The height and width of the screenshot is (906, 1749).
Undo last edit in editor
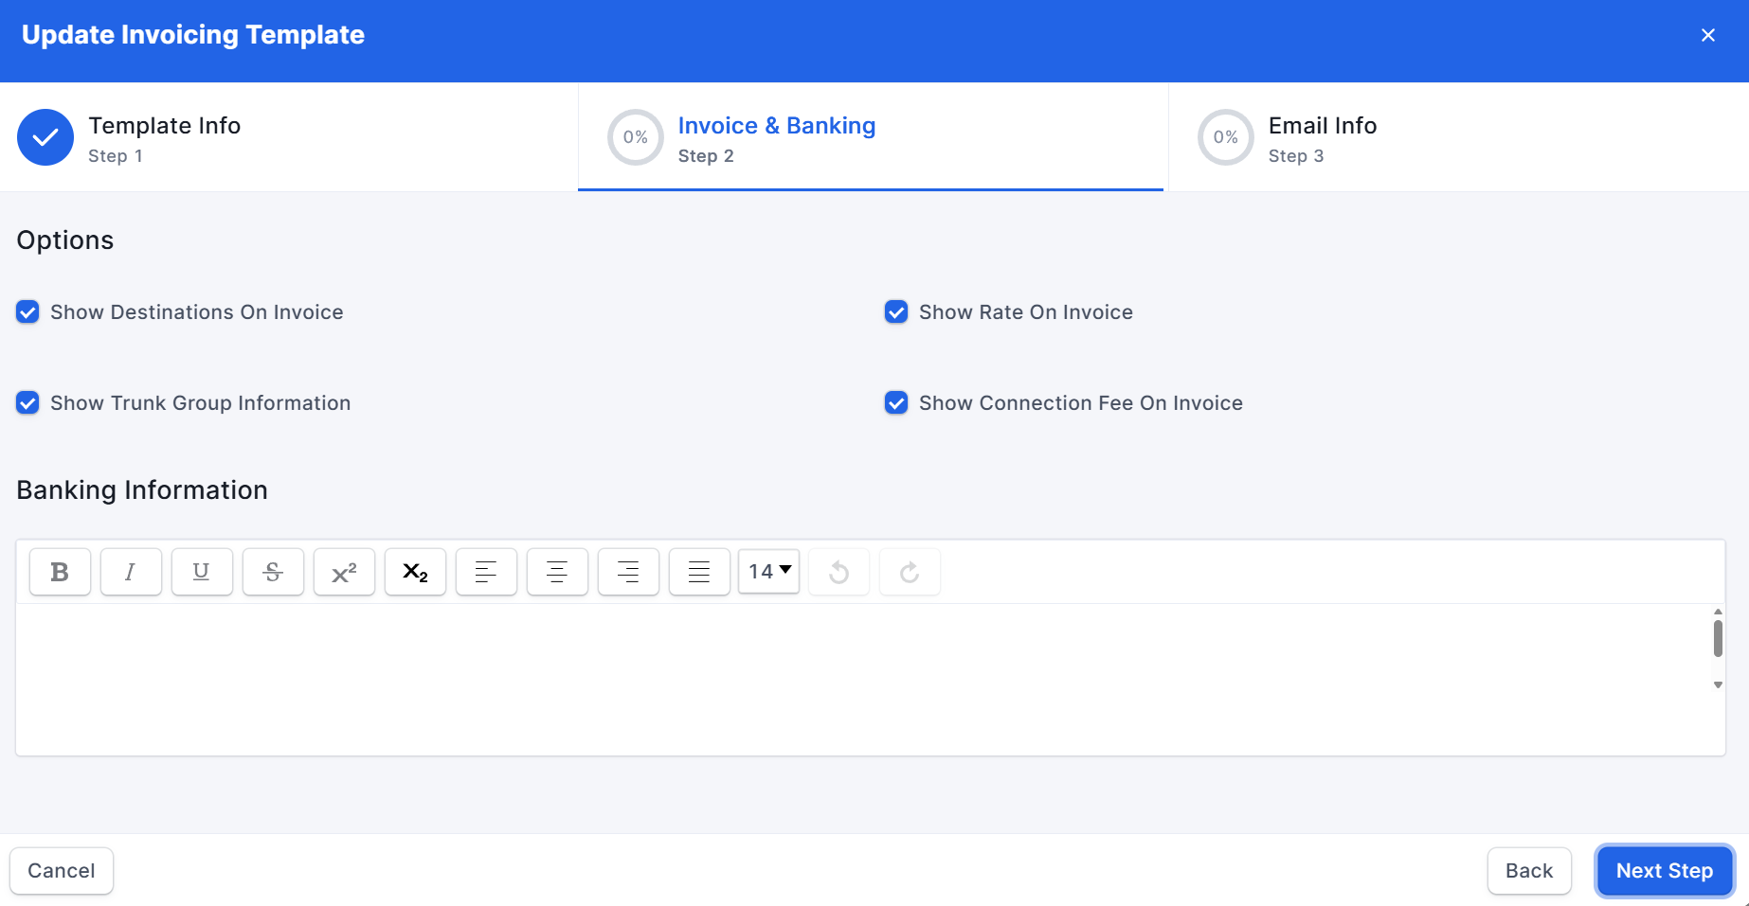(838, 572)
